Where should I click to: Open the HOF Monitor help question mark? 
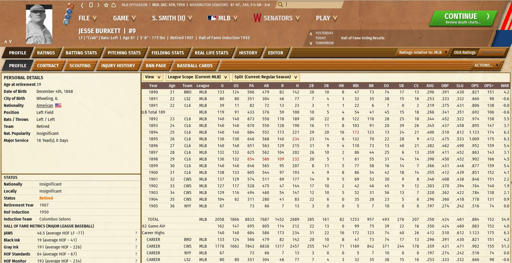pyautogui.click(x=136, y=261)
